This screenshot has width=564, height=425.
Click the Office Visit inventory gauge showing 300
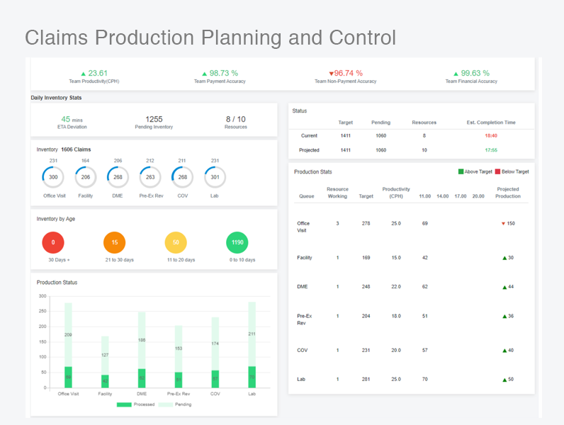click(x=53, y=177)
